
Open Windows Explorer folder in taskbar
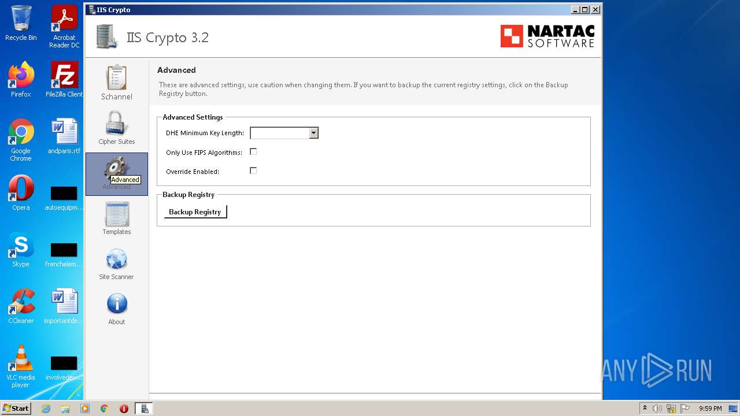click(x=65, y=408)
